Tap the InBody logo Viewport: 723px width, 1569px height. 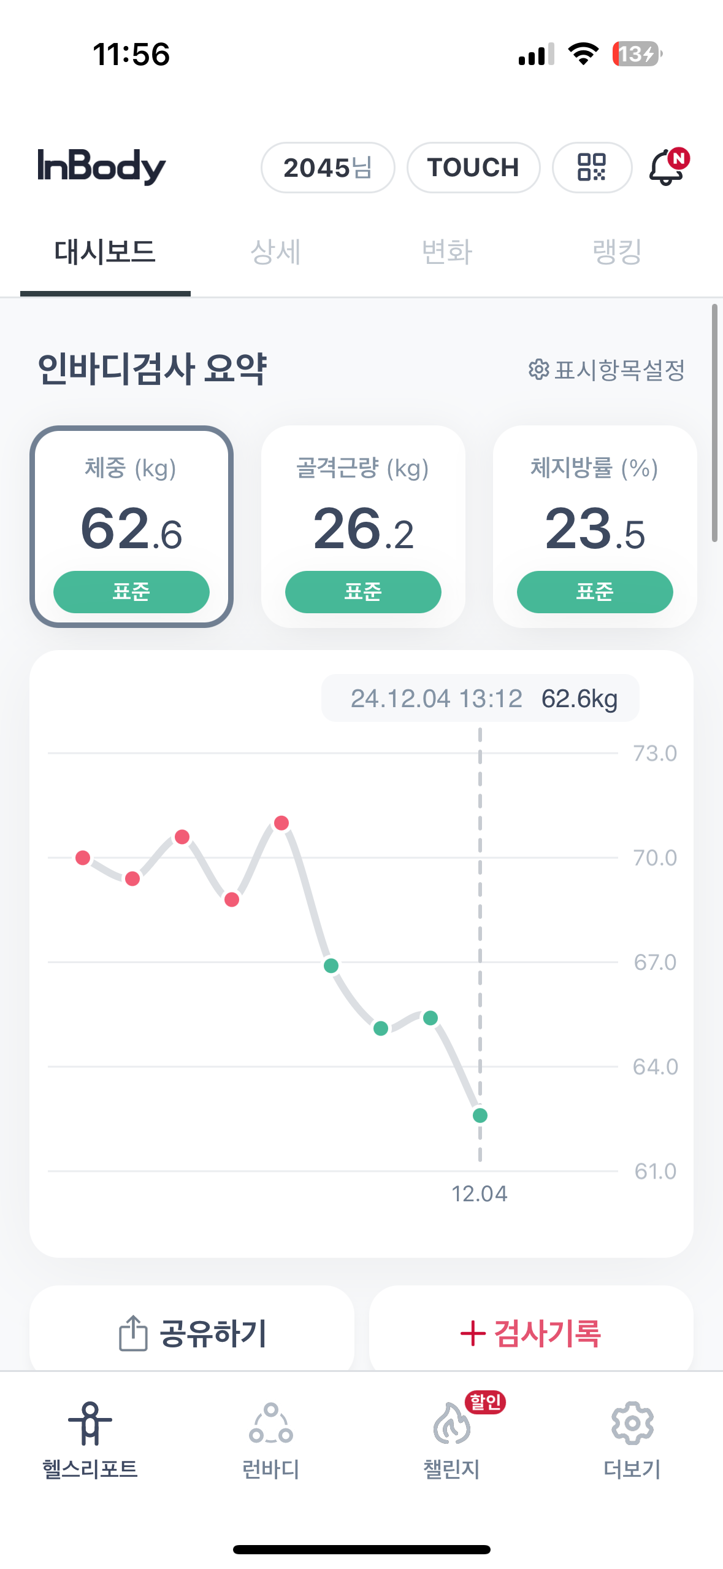click(101, 166)
